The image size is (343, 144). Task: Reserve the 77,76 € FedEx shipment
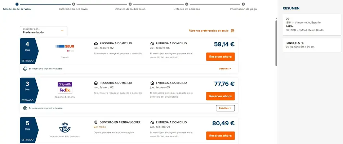[x=220, y=96]
